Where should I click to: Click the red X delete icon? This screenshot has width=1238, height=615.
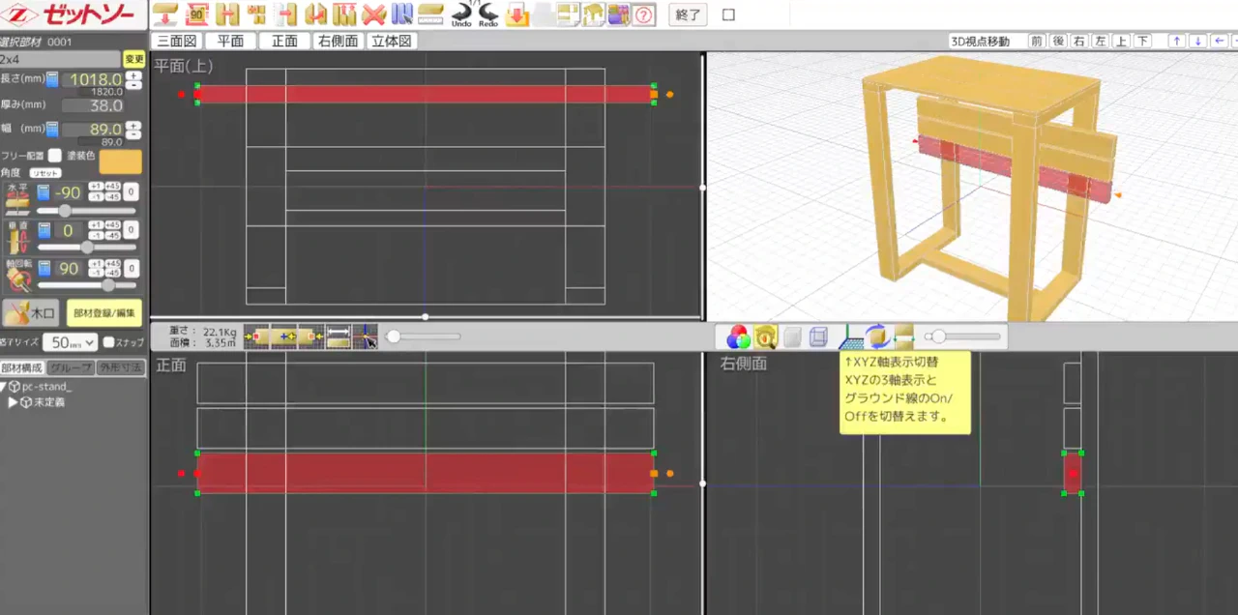coord(373,15)
